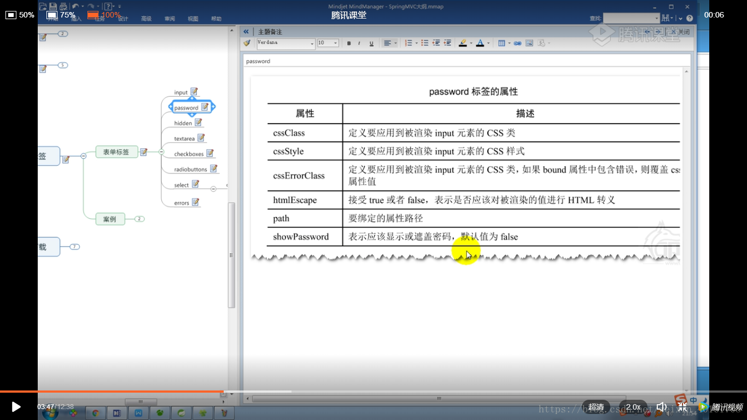Viewport: 747px width, 420px height.
Task: Select the password topic node
Action: pyautogui.click(x=186, y=108)
